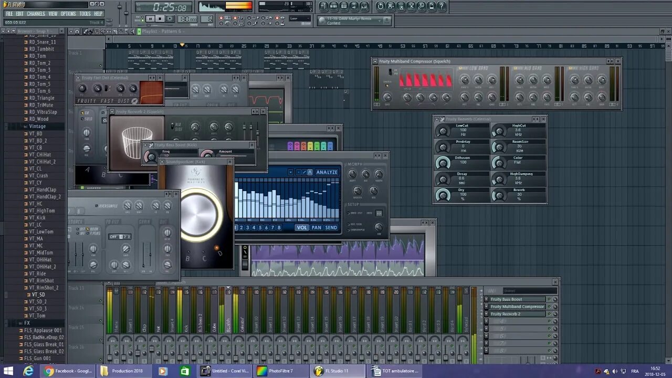The image size is (672, 378).
Task: Click the record button in transport
Action: (x=170, y=19)
